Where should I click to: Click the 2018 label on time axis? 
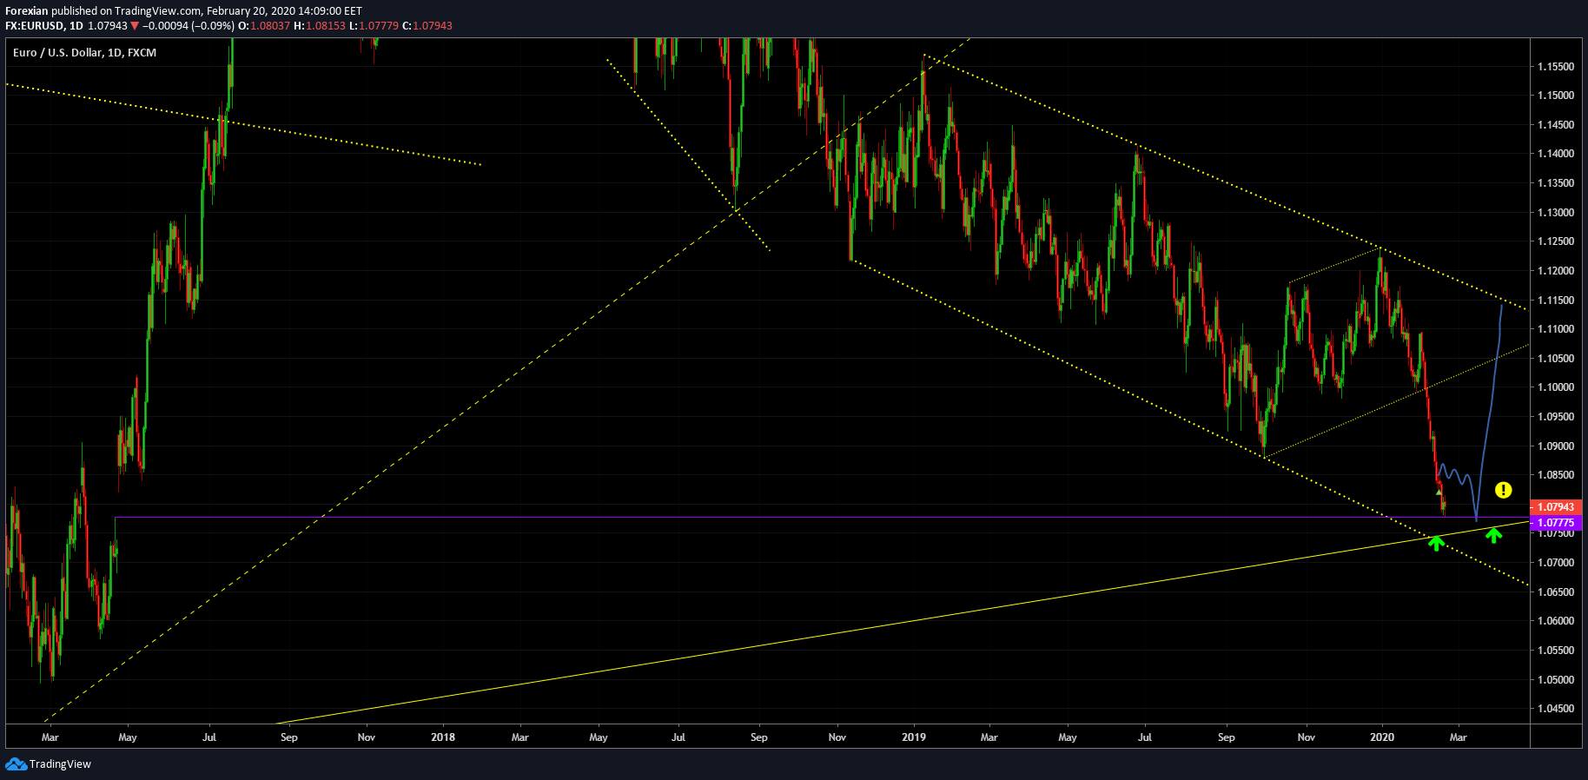pyautogui.click(x=443, y=737)
